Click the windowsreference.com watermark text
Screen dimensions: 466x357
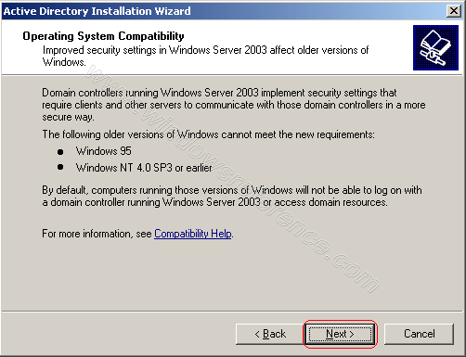pos(232,179)
